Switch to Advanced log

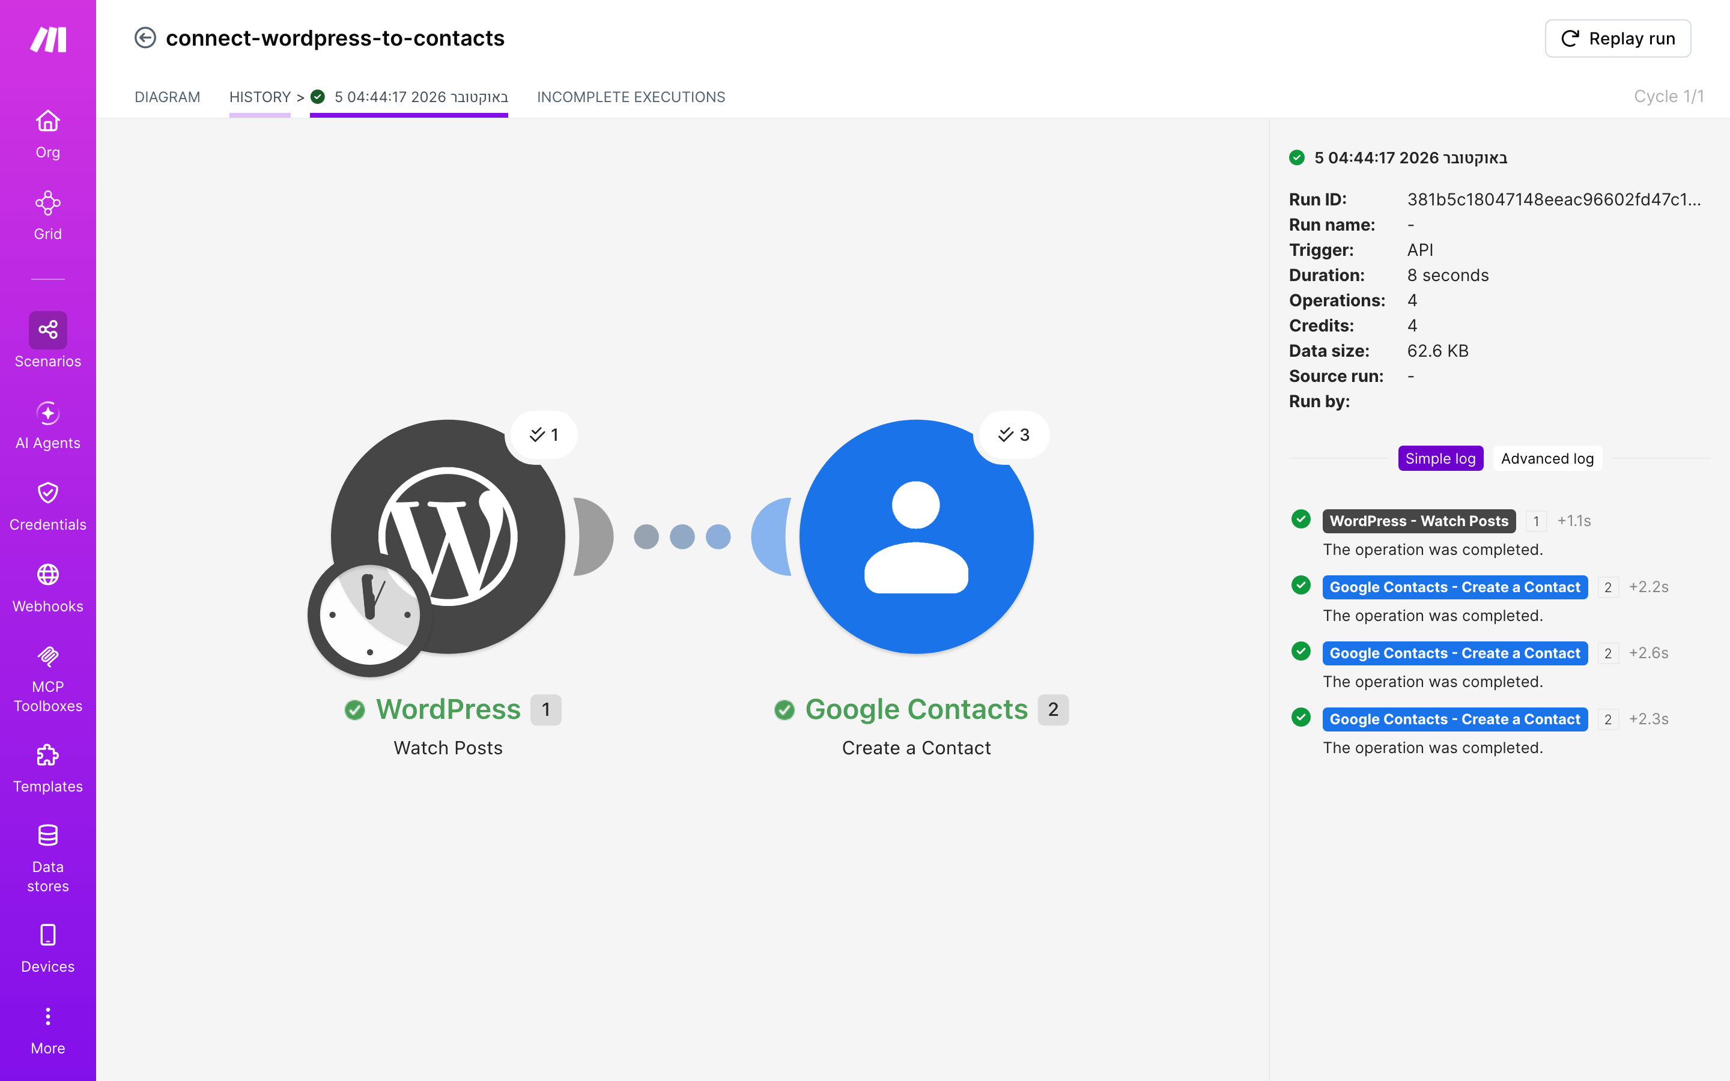coord(1547,458)
